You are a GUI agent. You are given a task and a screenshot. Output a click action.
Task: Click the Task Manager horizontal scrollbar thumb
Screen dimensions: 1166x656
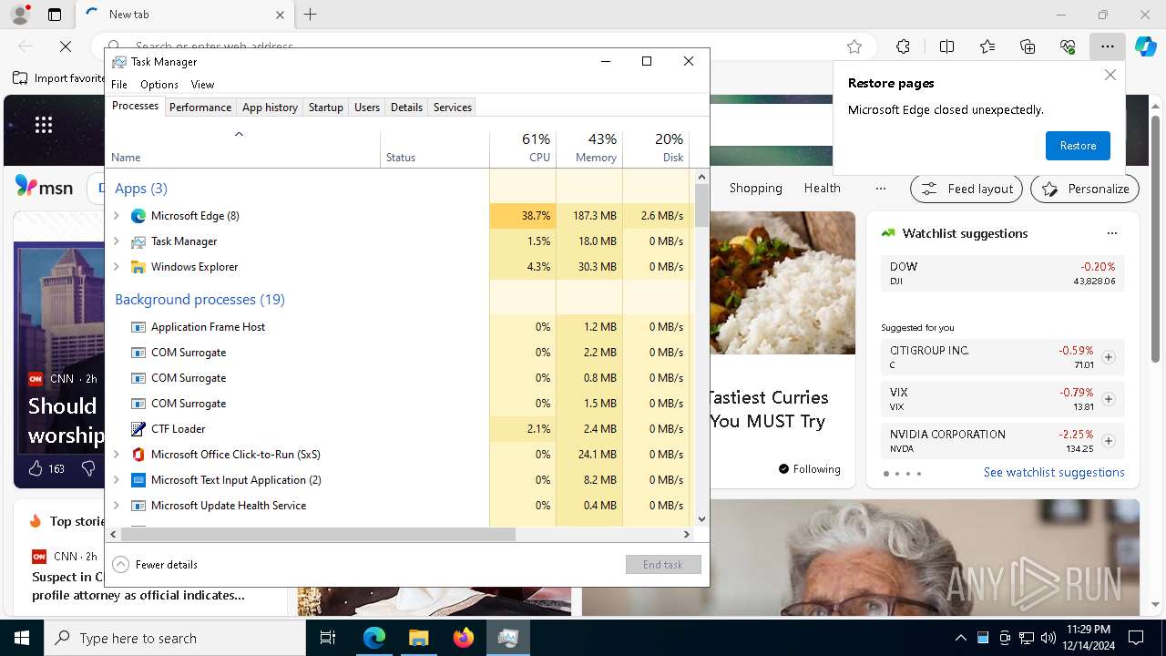318,535
